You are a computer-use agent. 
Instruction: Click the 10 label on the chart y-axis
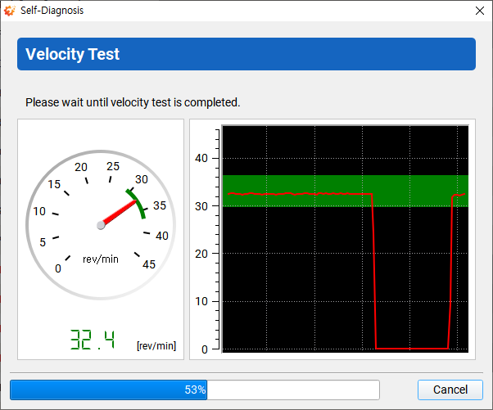click(x=204, y=301)
